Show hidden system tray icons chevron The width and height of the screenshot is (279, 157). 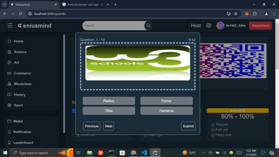[204, 153]
